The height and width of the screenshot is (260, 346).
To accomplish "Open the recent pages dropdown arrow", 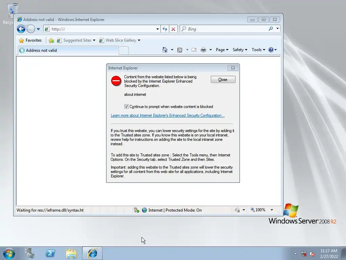I will click(39, 29).
